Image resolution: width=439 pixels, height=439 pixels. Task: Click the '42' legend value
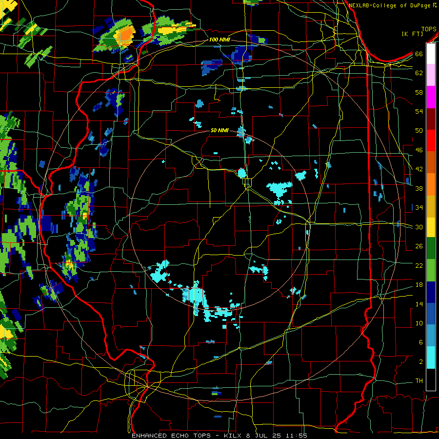pyautogui.click(x=419, y=169)
